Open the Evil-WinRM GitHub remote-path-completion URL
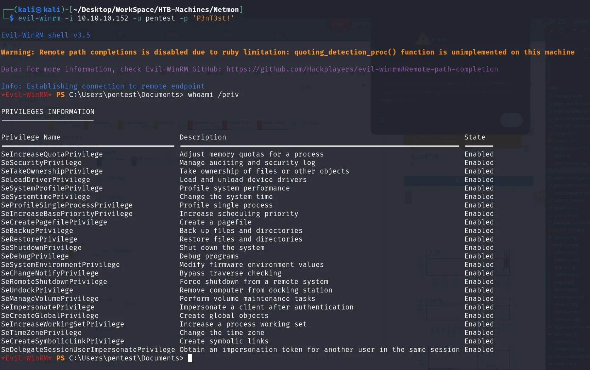Screen dimensions: 590x370 (362, 69)
